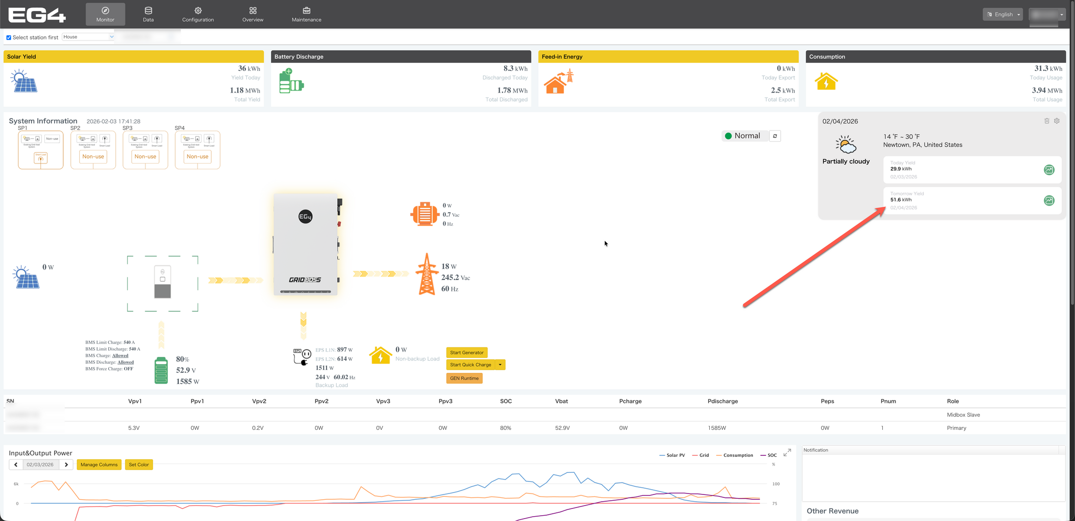Open the Maintenance tab
1075x521 pixels.
click(x=306, y=14)
